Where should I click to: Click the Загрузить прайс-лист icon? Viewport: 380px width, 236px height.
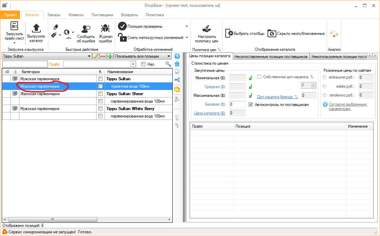click(14, 26)
